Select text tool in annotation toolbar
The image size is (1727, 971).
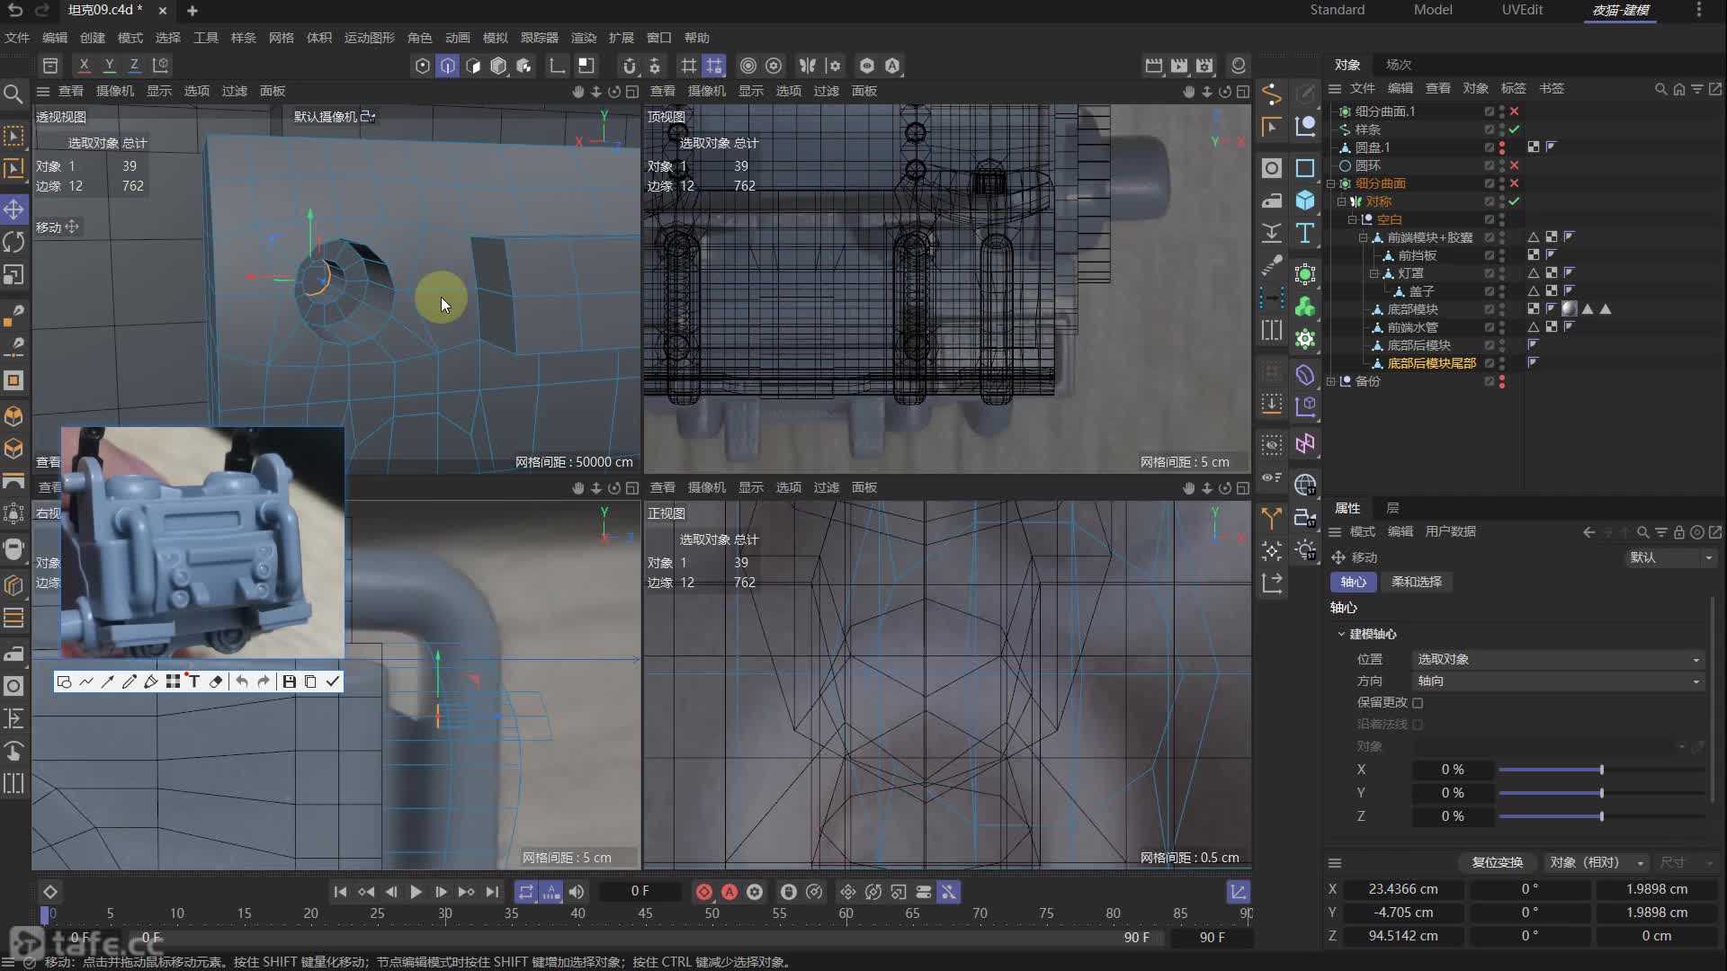pyautogui.click(x=194, y=681)
